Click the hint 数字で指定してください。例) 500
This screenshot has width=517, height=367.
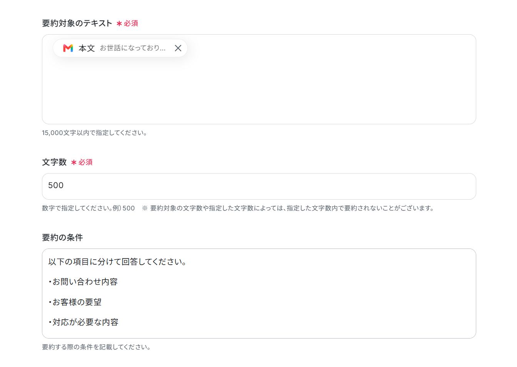pyautogui.click(x=88, y=208)
